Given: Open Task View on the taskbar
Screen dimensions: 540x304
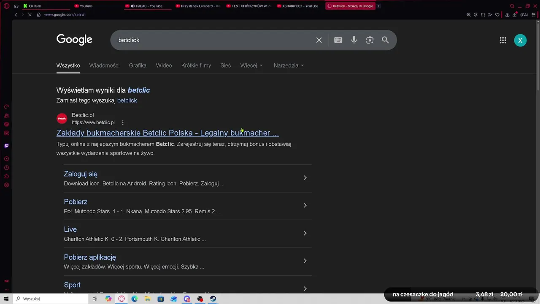Looking at the screenshot, I should [x=95, y=299].
